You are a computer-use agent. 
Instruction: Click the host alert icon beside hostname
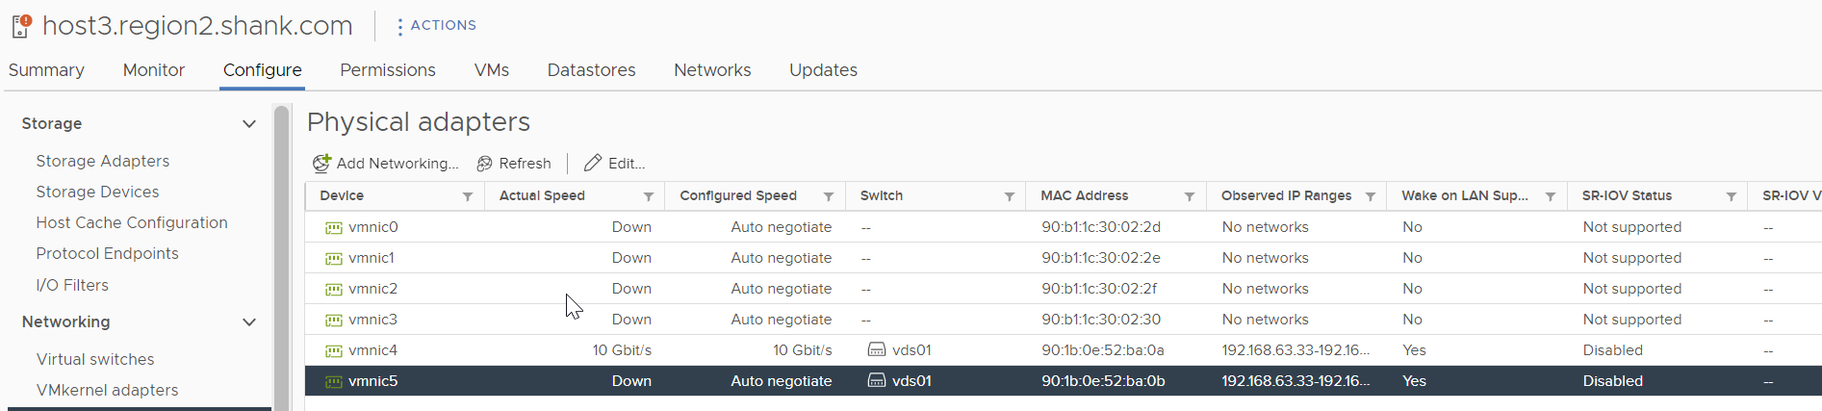click(x=21, y=26)
